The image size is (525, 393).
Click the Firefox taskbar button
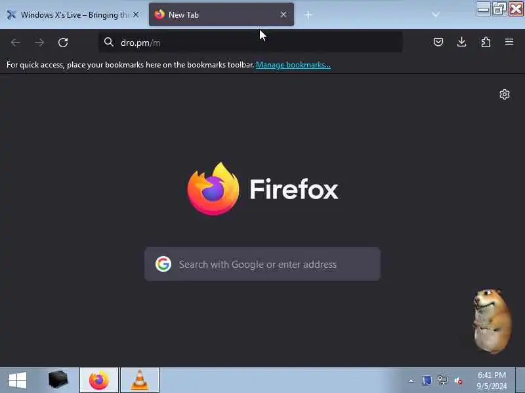99,381
